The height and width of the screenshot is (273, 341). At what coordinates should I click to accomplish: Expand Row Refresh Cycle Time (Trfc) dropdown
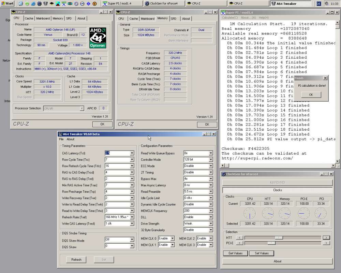132,166
